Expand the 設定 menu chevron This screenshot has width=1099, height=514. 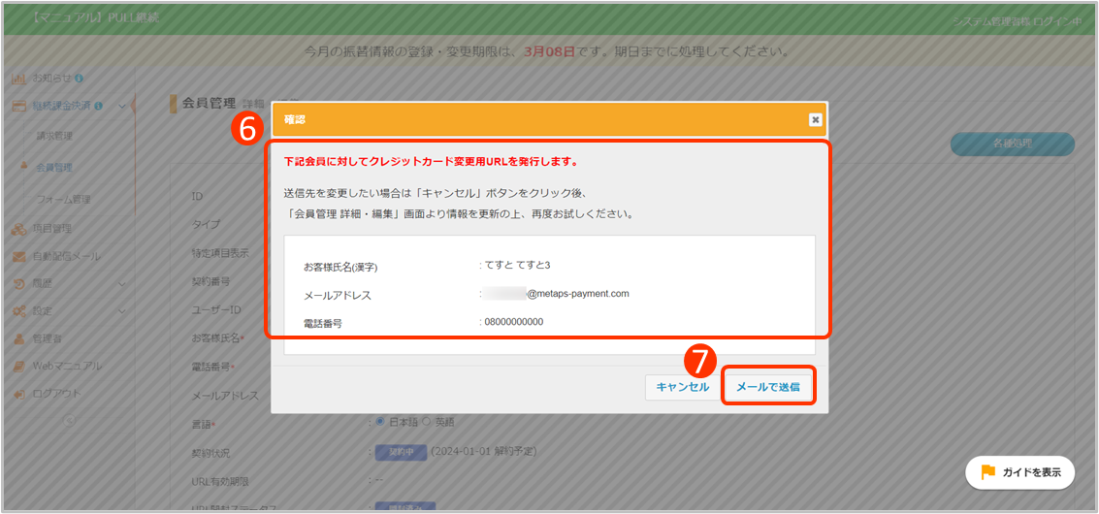pos(121,311)
